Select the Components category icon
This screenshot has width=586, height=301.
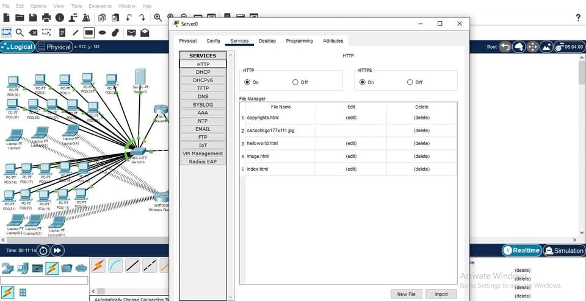[37, 268]
